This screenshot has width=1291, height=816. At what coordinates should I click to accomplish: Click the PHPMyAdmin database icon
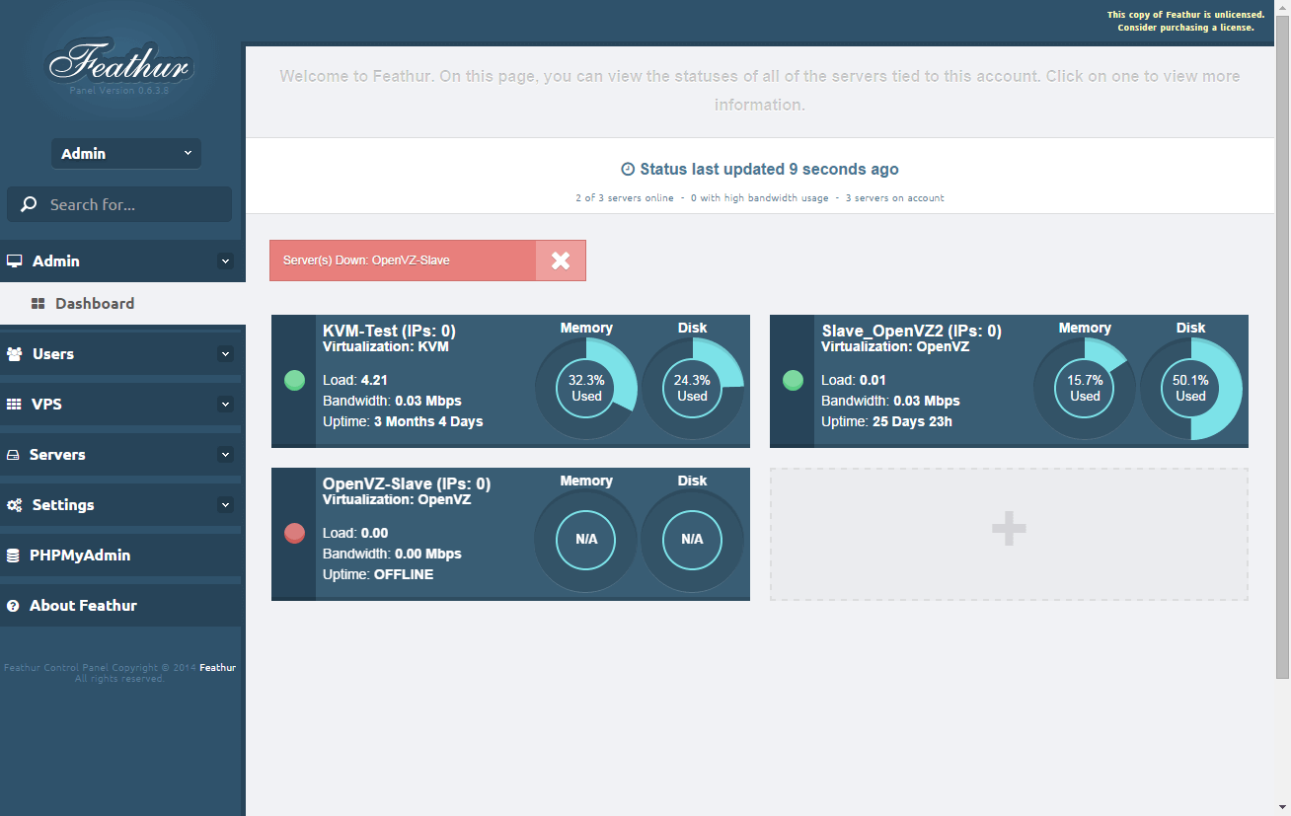14,555
